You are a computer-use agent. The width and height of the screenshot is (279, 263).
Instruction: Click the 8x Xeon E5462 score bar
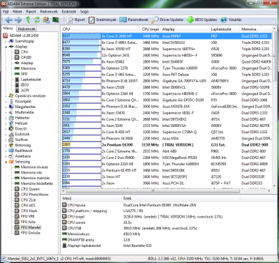tap(82, 61)
